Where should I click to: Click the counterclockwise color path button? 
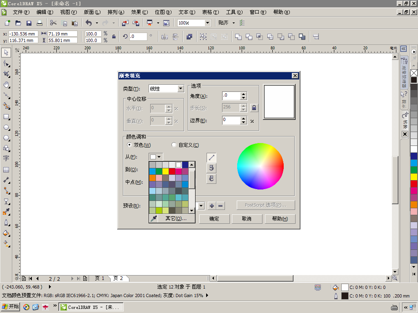click(211, 168)
